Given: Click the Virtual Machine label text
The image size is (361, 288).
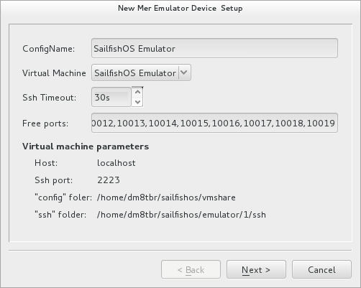Looking at the screenshot, I should tap(54, 73).
